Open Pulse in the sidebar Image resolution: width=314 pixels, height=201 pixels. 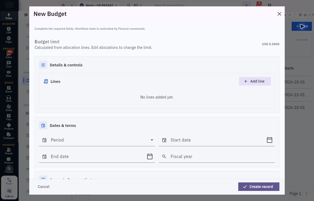tap(9, 16)
